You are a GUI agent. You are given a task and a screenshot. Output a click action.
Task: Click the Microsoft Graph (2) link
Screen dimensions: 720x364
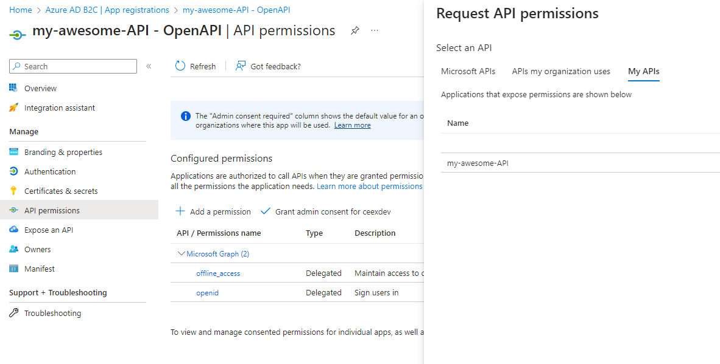pyautogui.click(x=217, y=253)
